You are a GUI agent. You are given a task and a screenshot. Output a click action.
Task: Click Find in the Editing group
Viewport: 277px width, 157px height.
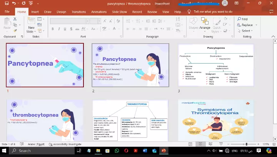[242, 19]
